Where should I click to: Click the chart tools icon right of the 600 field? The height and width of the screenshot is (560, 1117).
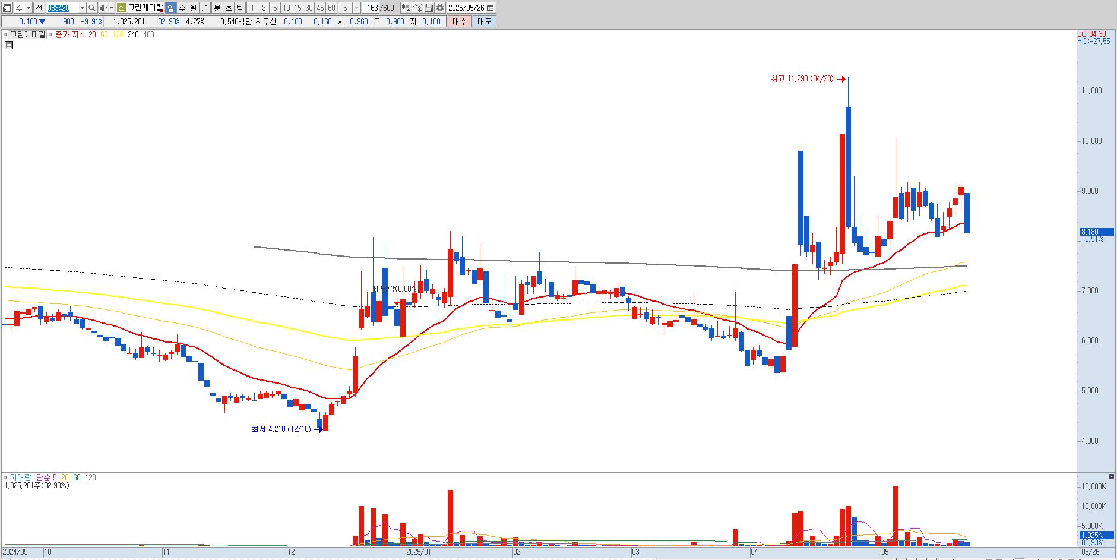pyautogui.click(x=406, y=8)
